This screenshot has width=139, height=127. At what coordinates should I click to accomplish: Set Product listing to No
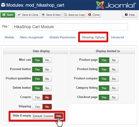click(114, 70)
